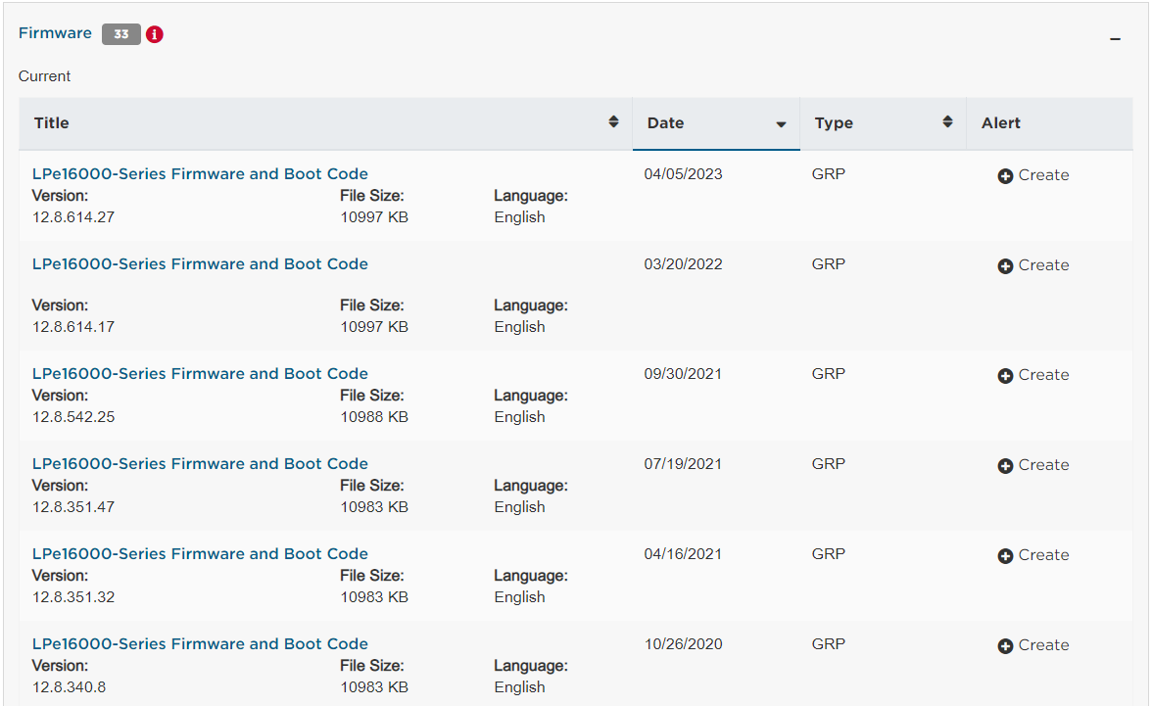Viewport: 1152px width, 706px height.
Task: Click plus icon for 04/05/2023 firmware alert
Action: 1005,176
